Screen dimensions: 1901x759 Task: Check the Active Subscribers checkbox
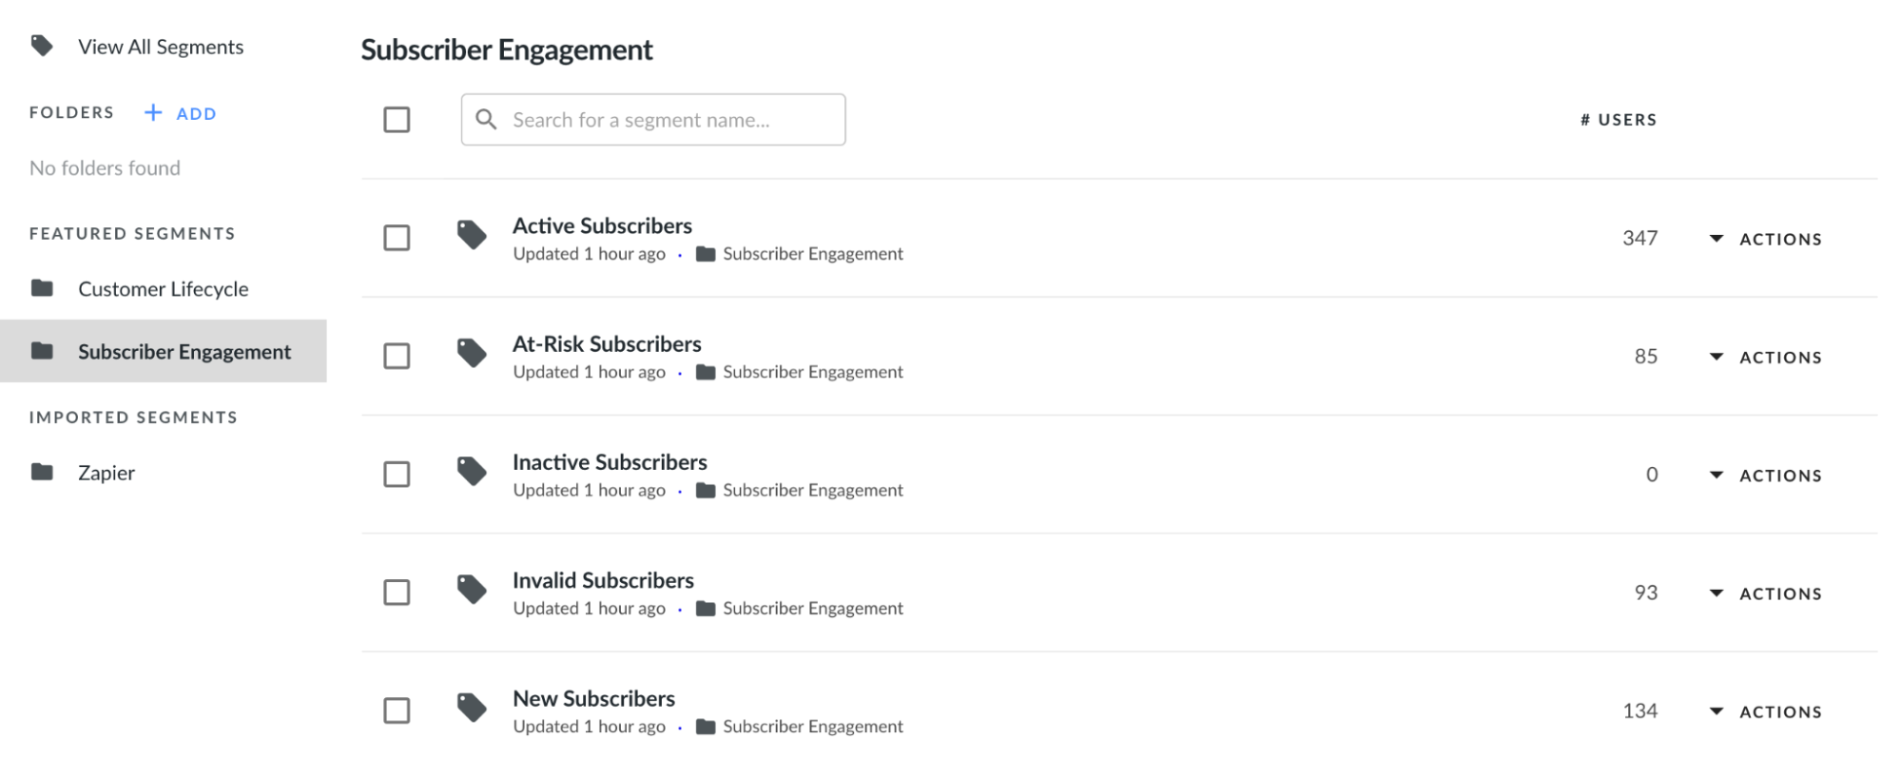tap(397, 238)
